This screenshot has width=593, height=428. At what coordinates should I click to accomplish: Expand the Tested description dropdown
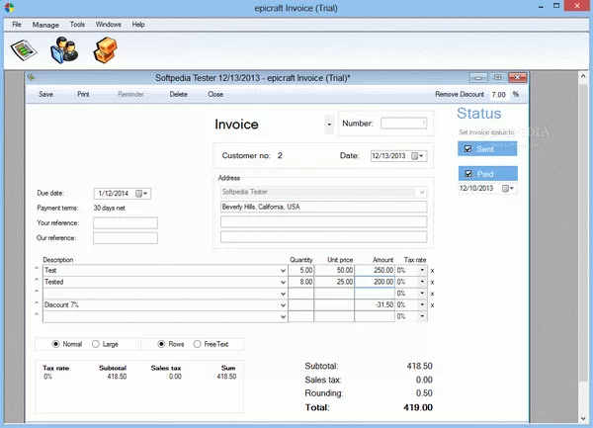click(281, 282)
